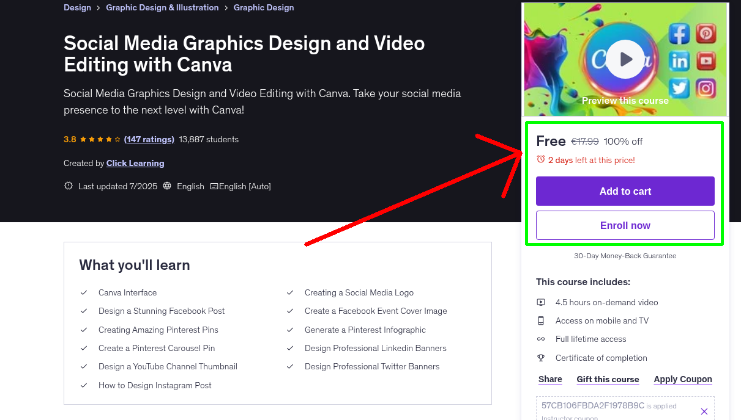Add the course to cart

(625, 191)
